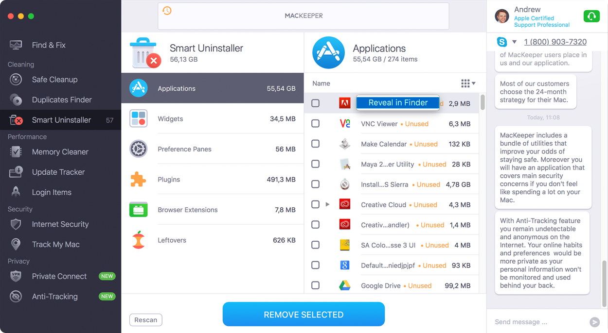Click the Anti-Tracking eye icon
This screenshot has width=608, height=333.
tap(16, 297)
